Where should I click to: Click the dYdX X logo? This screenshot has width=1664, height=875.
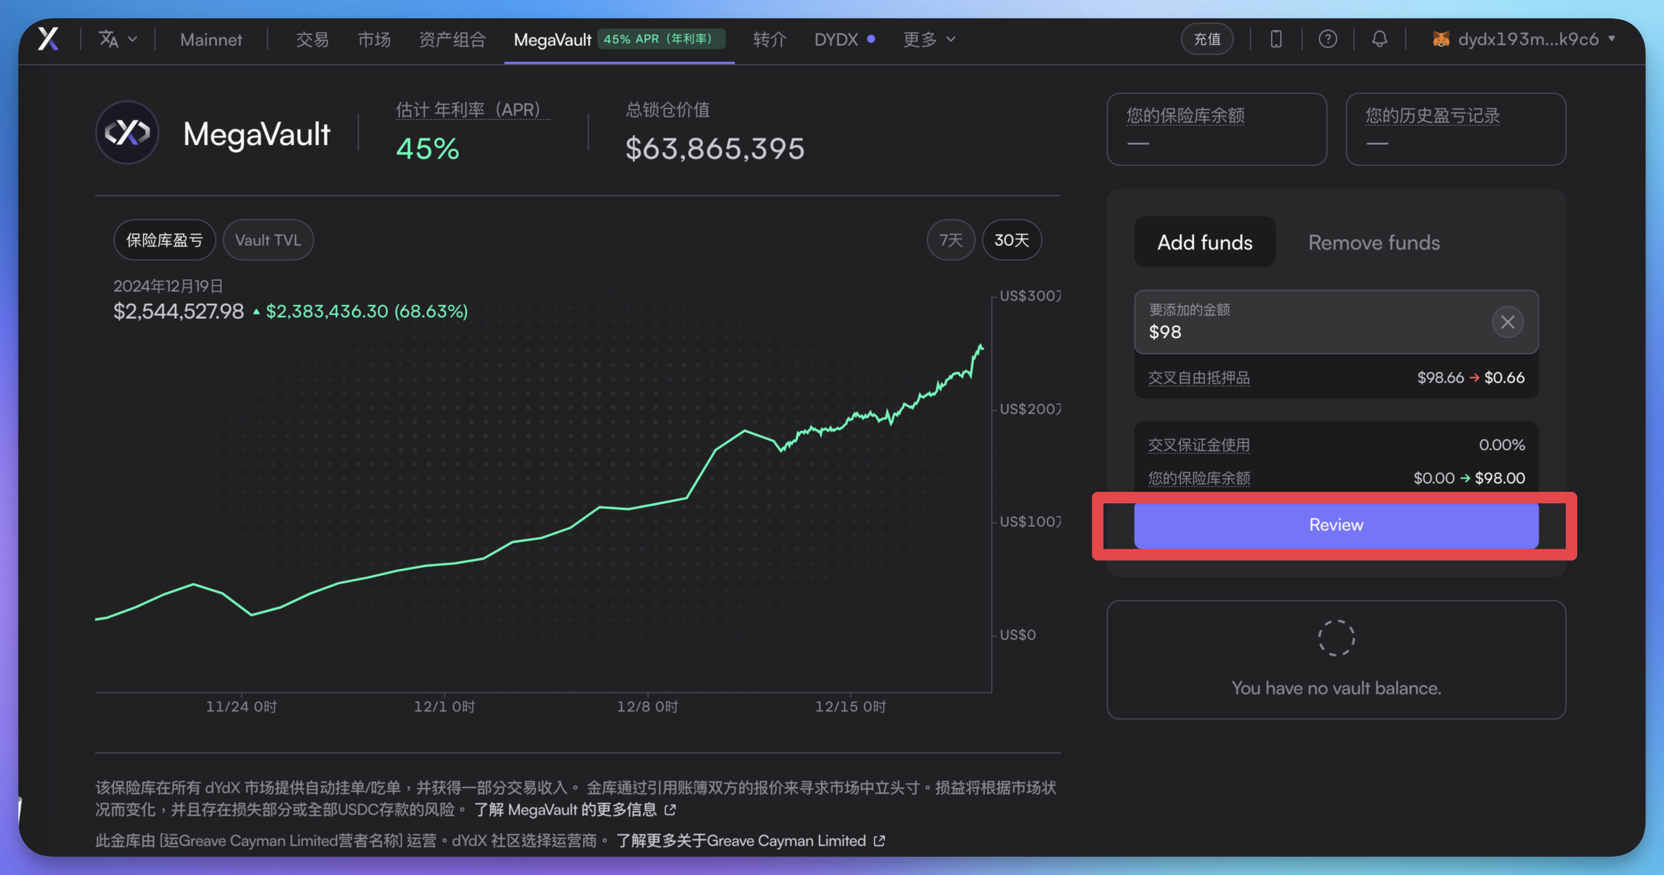coord(48,38)
